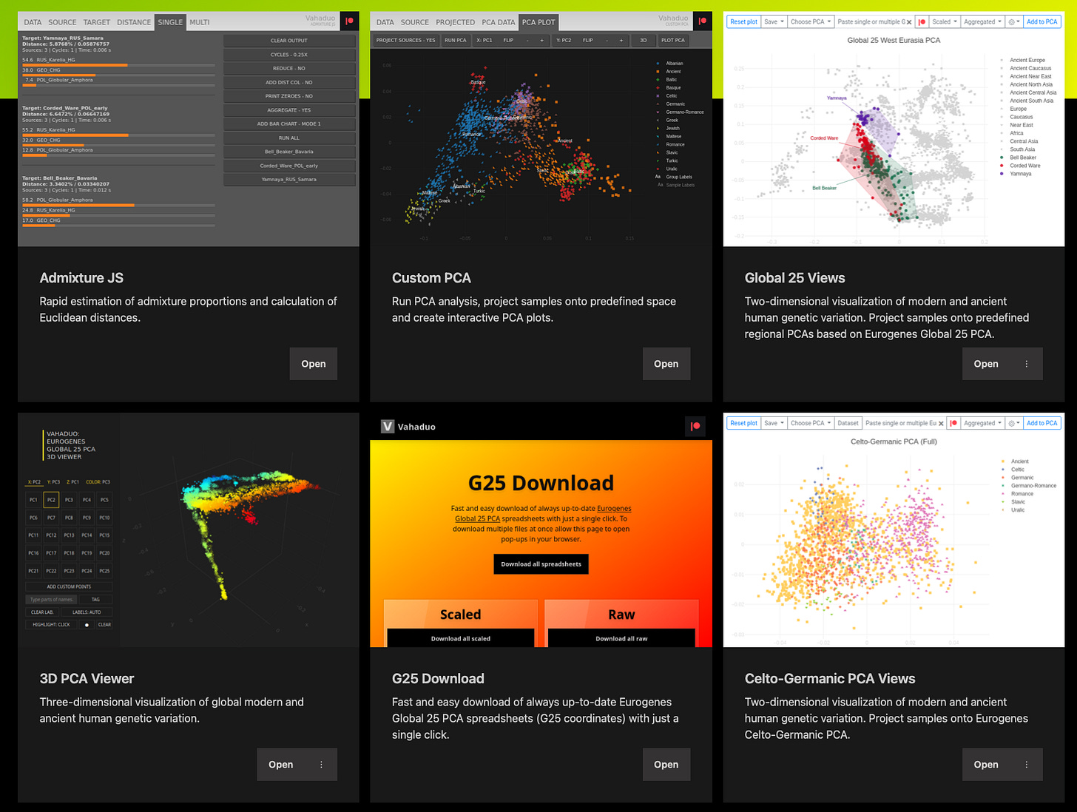Toggle Bell Beaker series in West Eurasia legend
Image resolution: width=1077 pixels, height=812 pixels.
(x=1018, y=158)
